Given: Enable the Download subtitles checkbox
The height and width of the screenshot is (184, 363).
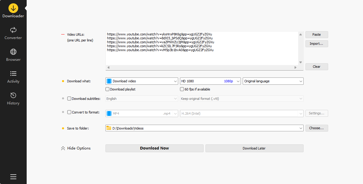Looking at the screenshot, I should [69, 99].
